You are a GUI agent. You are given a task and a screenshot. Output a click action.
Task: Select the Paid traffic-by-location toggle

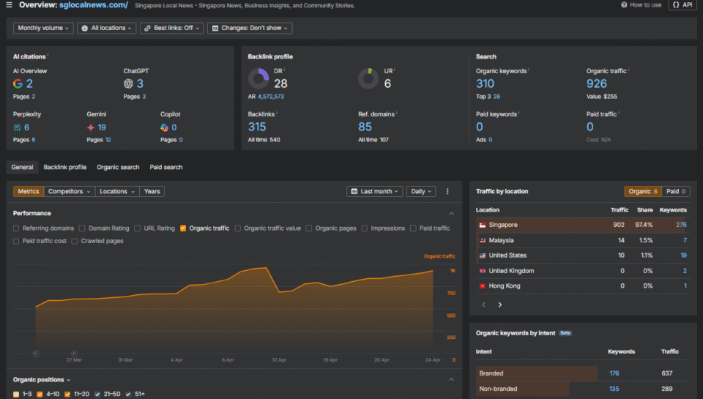676,191
